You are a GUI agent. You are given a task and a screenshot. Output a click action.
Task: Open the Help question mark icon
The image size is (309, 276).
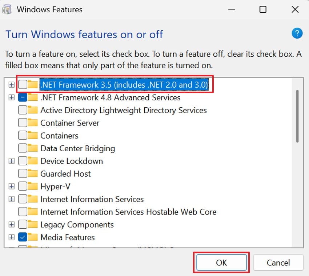click(x=297, y=33)
